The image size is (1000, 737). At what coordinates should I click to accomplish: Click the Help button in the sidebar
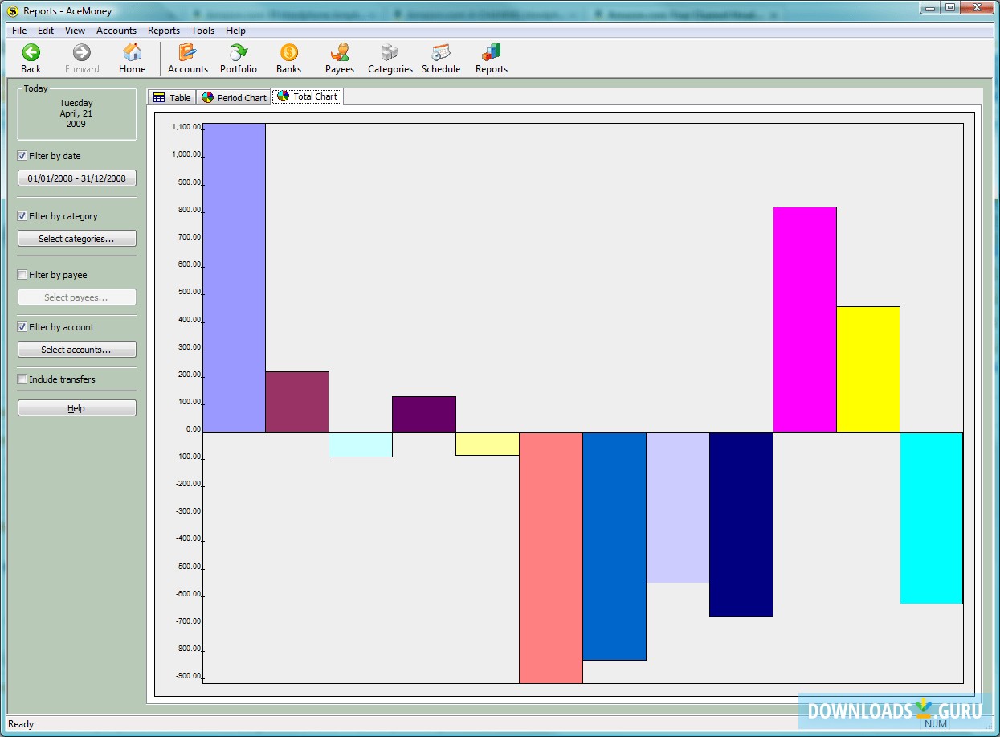pyautogui.click(x=77, y=408)
